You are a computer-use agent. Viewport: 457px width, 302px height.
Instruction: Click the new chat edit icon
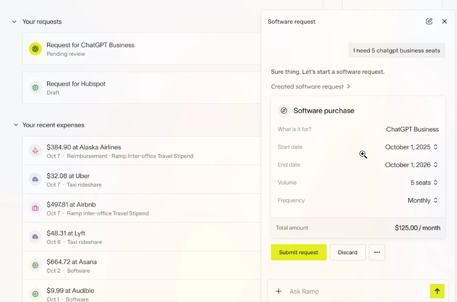(429, 21)
